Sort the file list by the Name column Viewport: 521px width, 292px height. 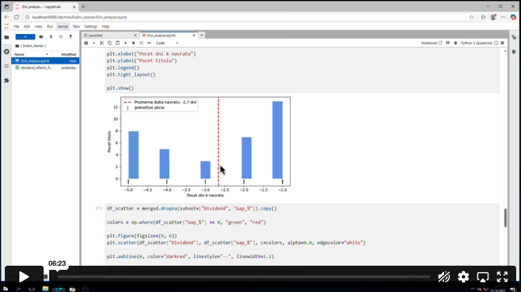coord(19,54)
